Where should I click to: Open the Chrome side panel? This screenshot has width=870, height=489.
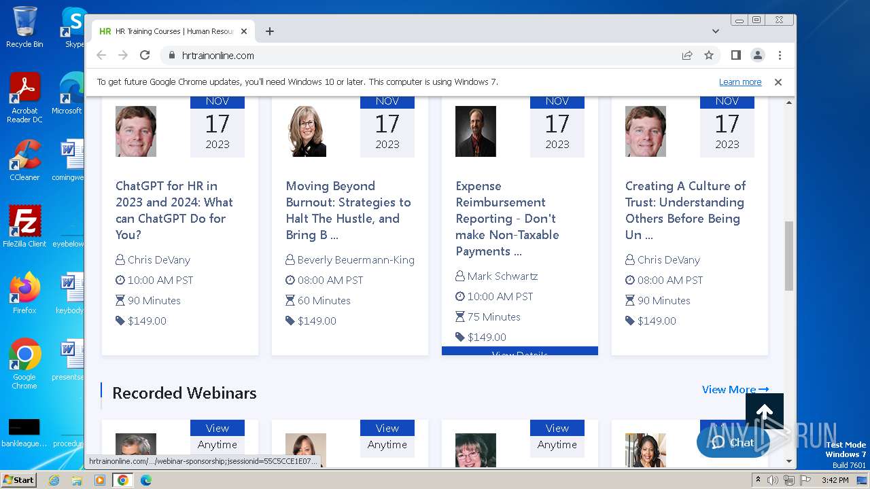pos(736,55)
